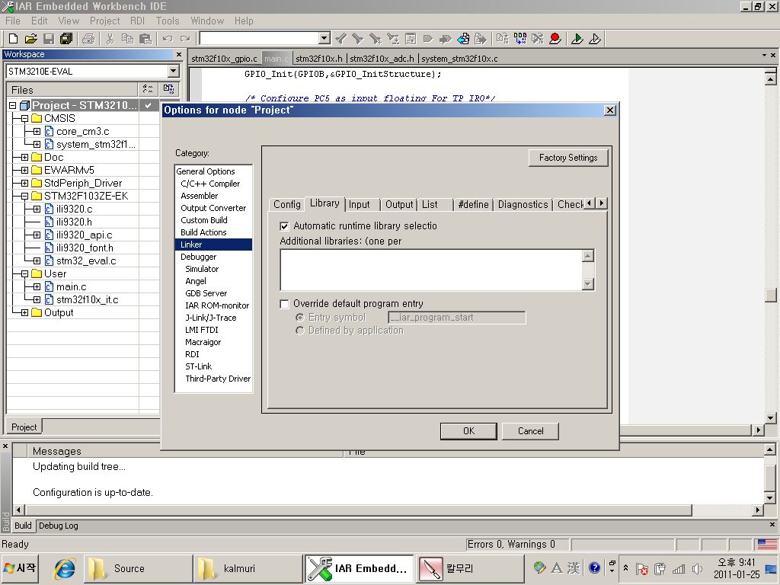Select Output Converter category
780x585 pixels.
coord(213,208)
